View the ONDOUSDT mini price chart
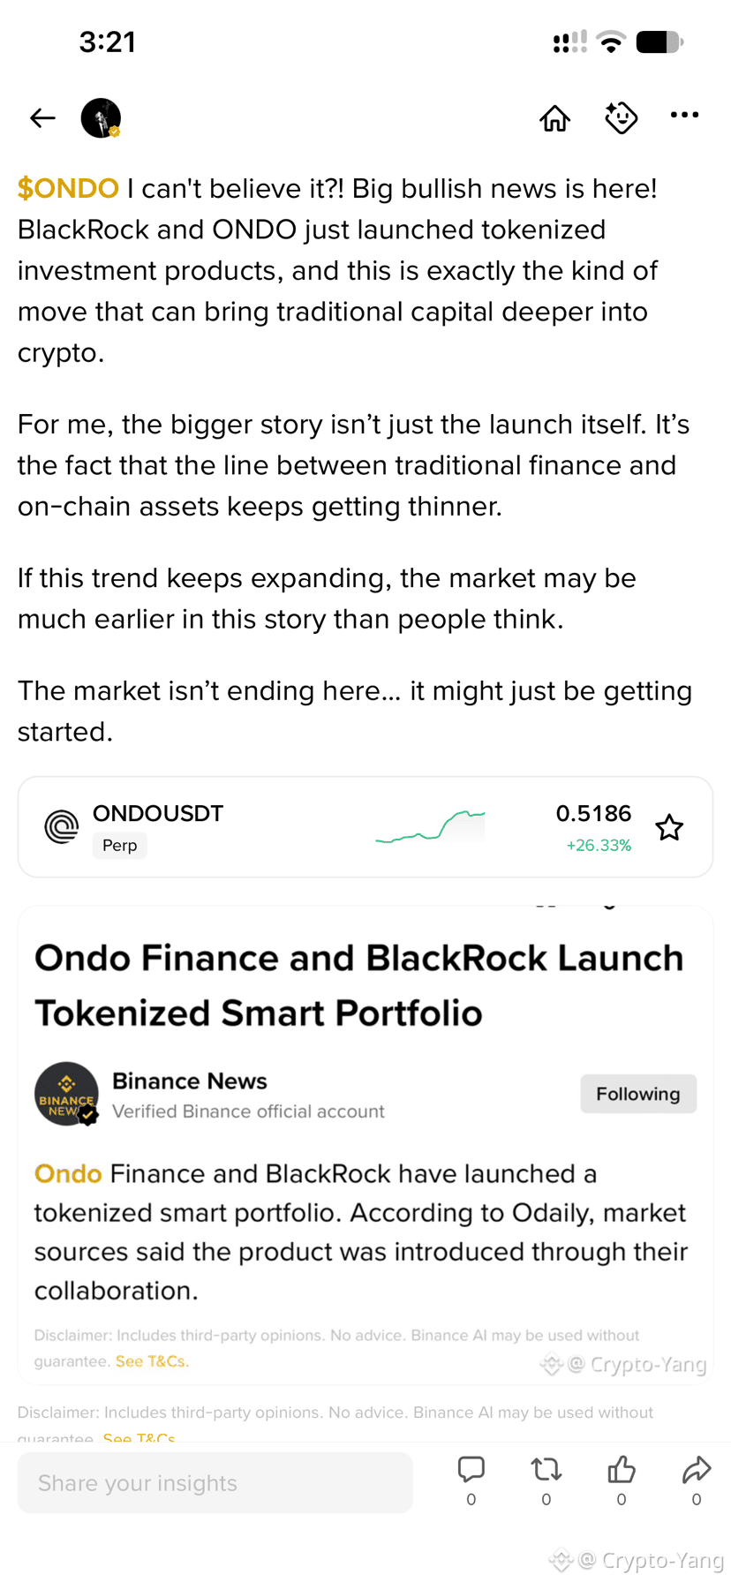The image size is (731, 1582). pos(430,827)
